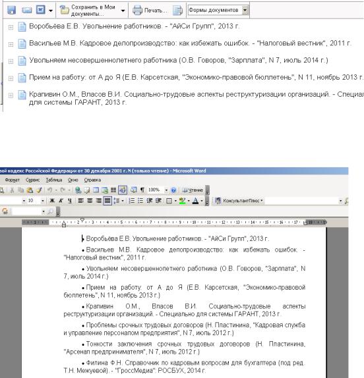The width and height of the screenshot is (364, 378).
Task: Expand the Прием на работу: от А до Я entry
Action: coord(11,78)
